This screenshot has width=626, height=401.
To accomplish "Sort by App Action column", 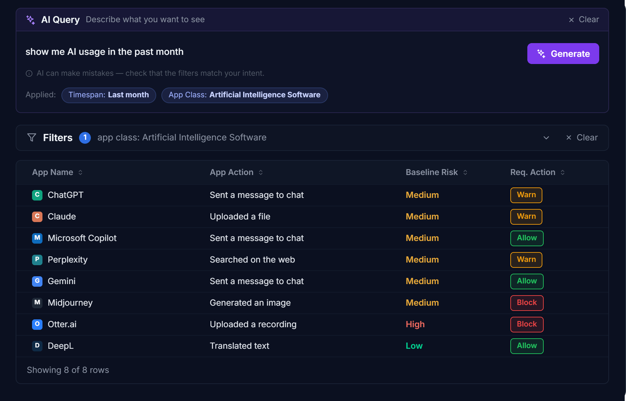I will coord(236,172).
